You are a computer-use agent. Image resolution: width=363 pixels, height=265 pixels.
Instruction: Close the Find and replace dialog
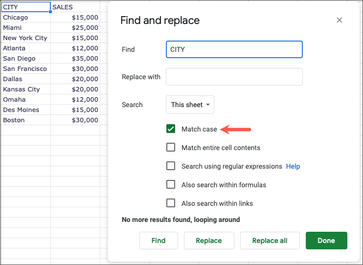[x=340, y=21]
